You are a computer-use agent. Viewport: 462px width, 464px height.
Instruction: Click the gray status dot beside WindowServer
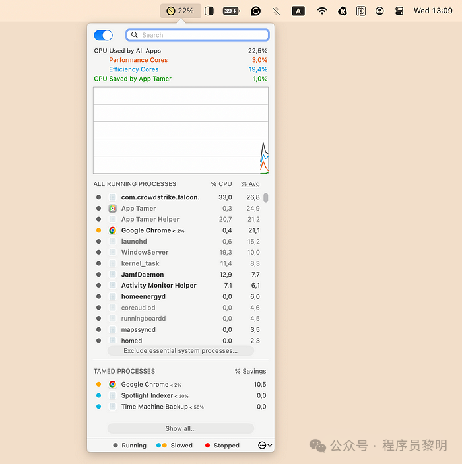tap(98, 252)
